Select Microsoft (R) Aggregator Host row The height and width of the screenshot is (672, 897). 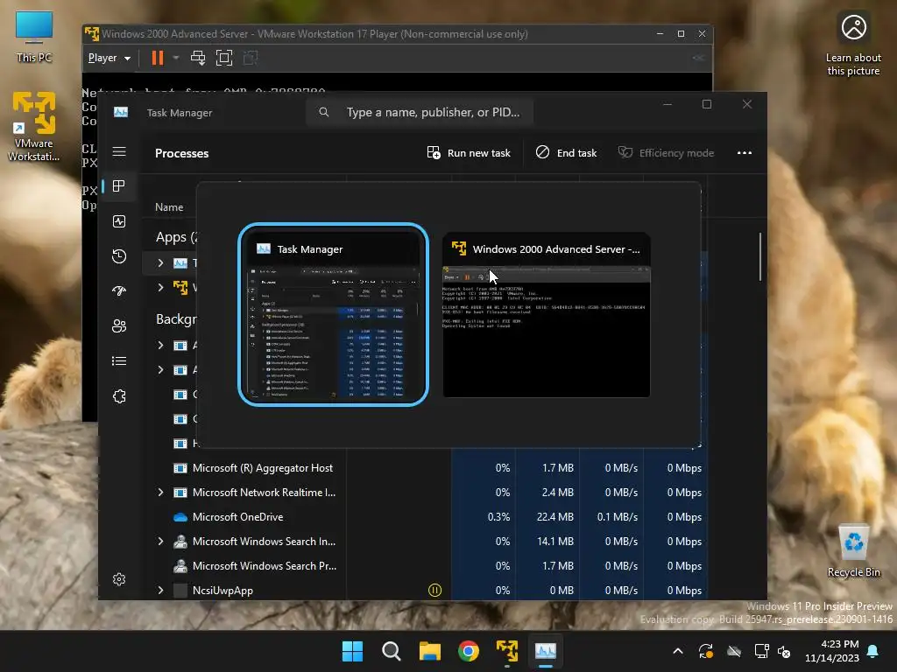pos(425,468)
